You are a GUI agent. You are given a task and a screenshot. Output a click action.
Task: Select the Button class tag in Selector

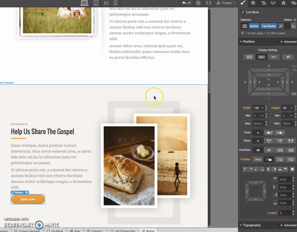point(254,26)
